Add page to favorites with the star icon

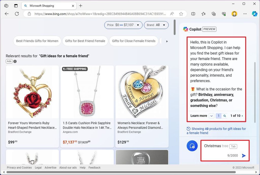click(181, 14)
